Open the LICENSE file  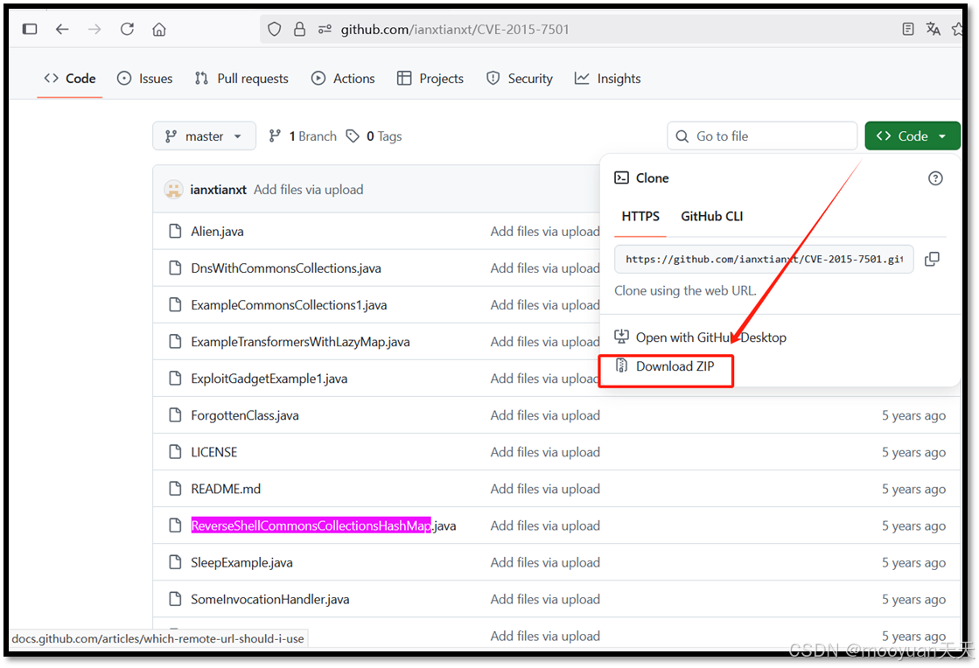[x=214, y=452]
